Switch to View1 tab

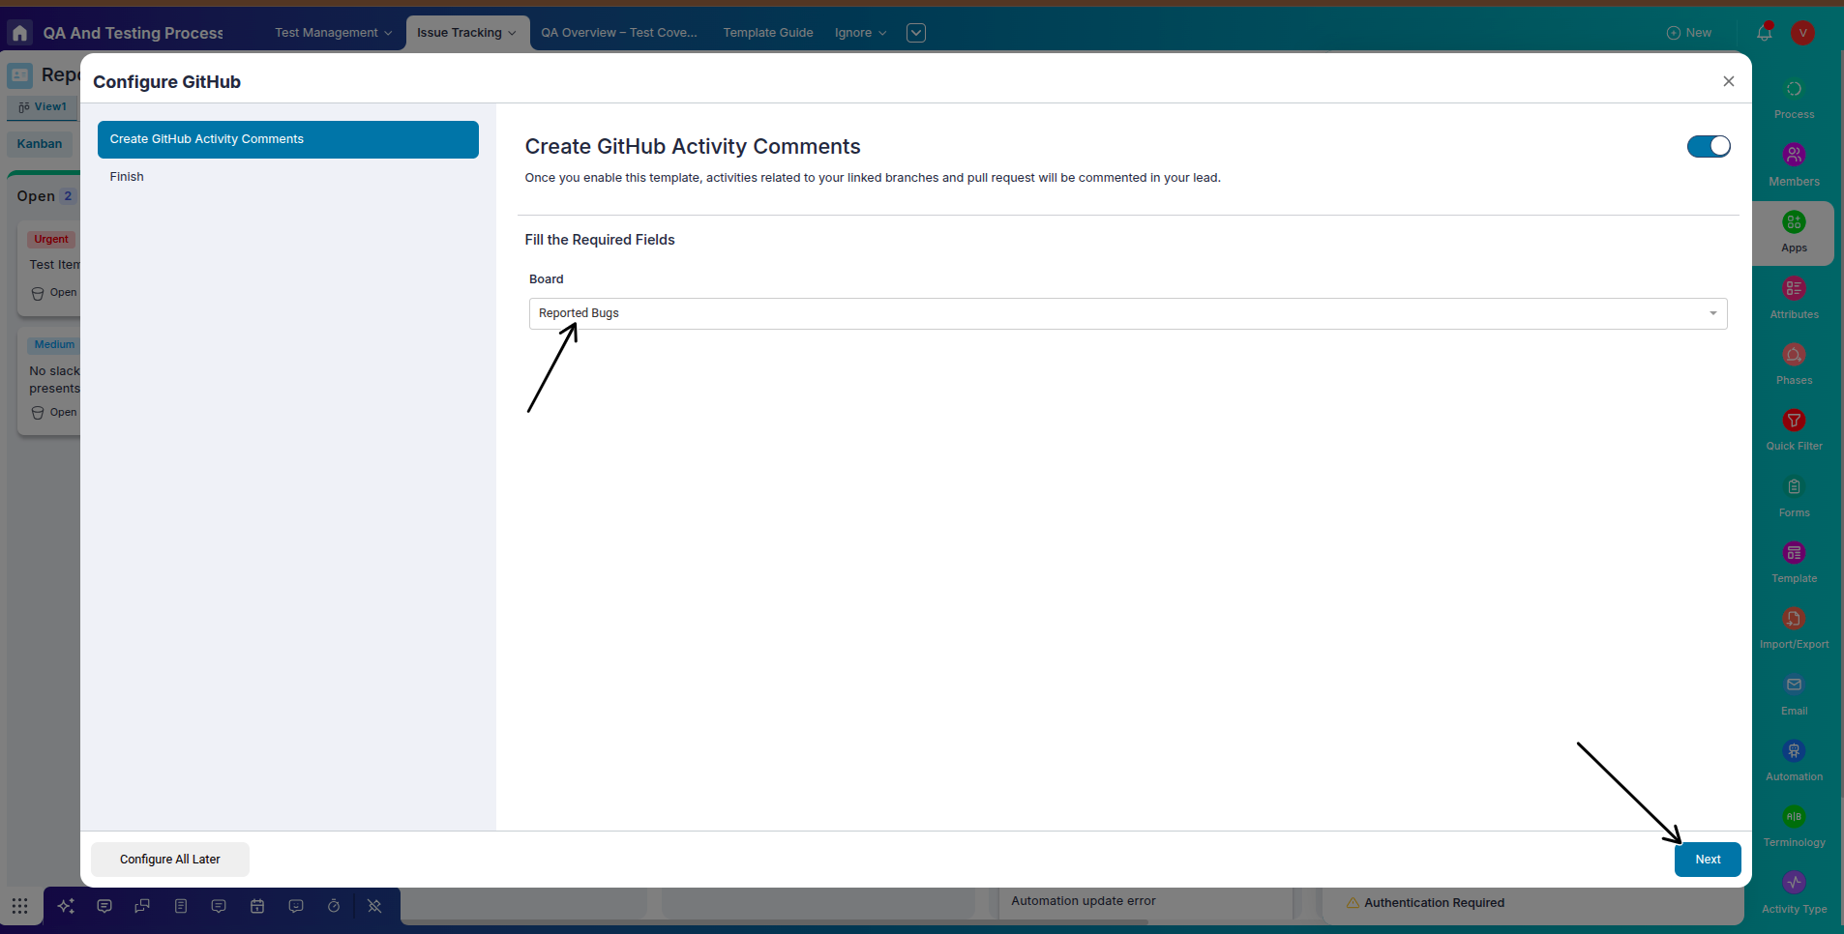tap(43, 107)
